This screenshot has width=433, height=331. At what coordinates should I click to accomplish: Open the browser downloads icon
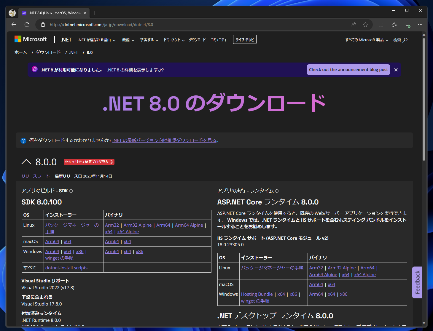click(x=408, y=25)
